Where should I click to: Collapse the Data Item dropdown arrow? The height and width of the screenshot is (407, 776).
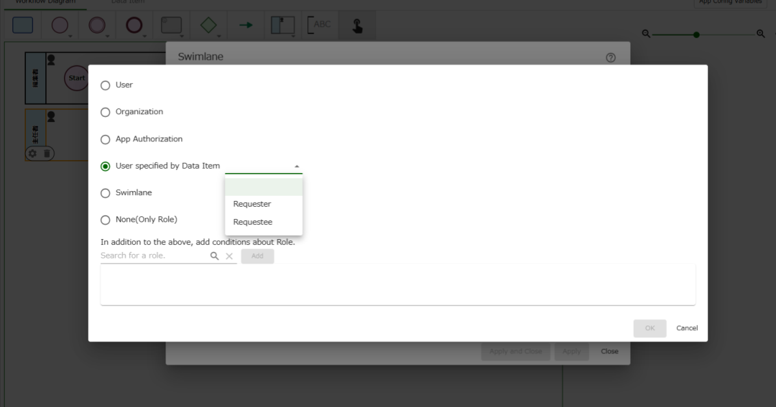(x=297, y=167)
